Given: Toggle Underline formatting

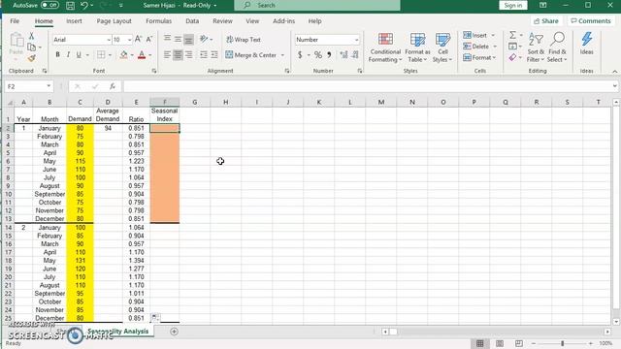Looking at the screenshot, I should click(79, 54).
